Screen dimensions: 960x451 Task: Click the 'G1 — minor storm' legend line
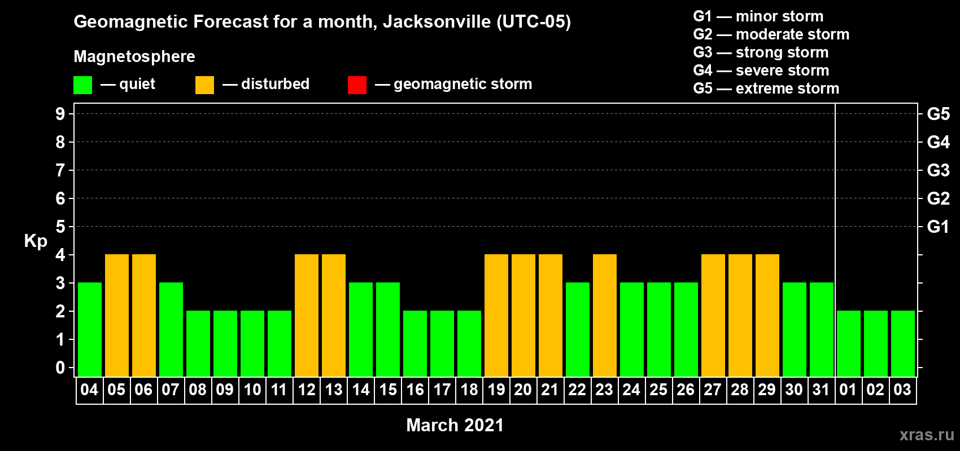click(x=758, y=16)
